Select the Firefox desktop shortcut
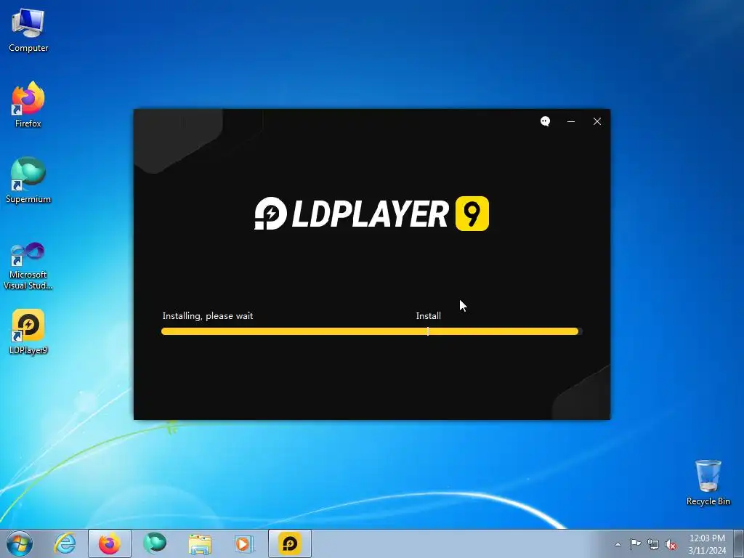The width and height of the screenshot is (744, 558). click(x=28, y=105)
